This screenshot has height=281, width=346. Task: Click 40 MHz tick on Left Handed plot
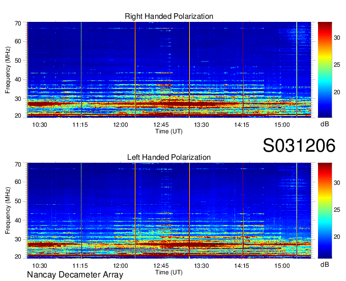pyautogui.click(x=18, y=220)
